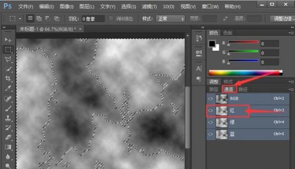The height and width of the screenshot is (169, 295).
Task: Click the Add to Selection icon
Action: coord(39,18)
